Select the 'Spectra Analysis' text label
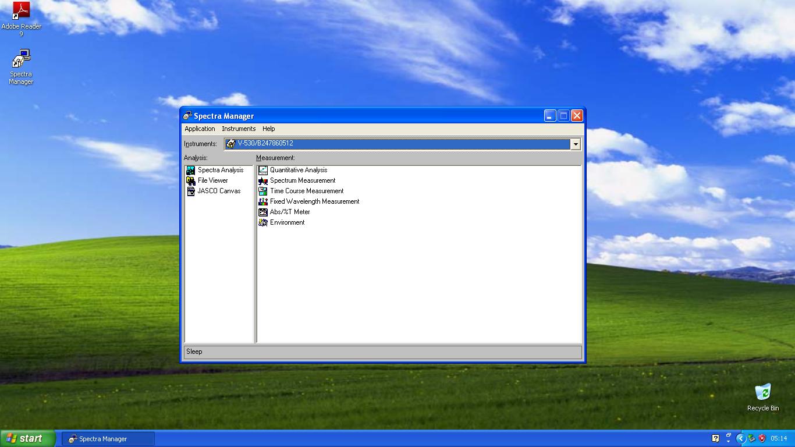The height and width of the screenshot is (447, 795). coord(221,170)
